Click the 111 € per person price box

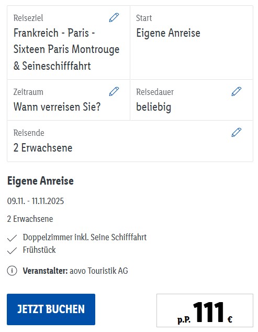coord(205,310)
